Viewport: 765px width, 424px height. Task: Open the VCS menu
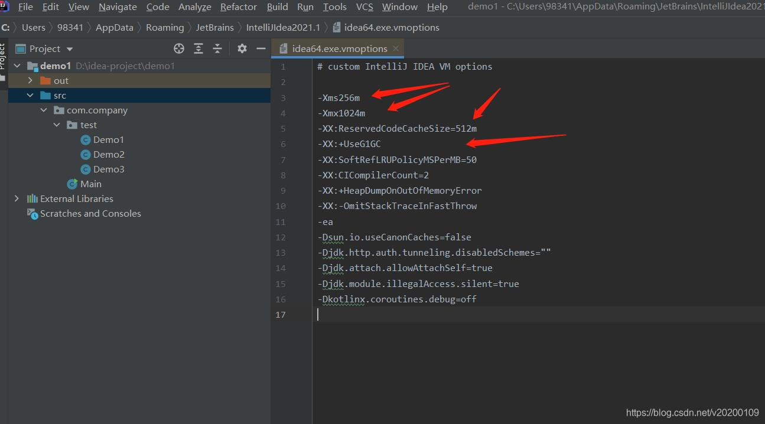pos(364,7)
